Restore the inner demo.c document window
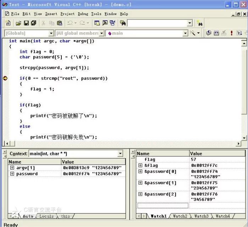 tap(238, 14)
